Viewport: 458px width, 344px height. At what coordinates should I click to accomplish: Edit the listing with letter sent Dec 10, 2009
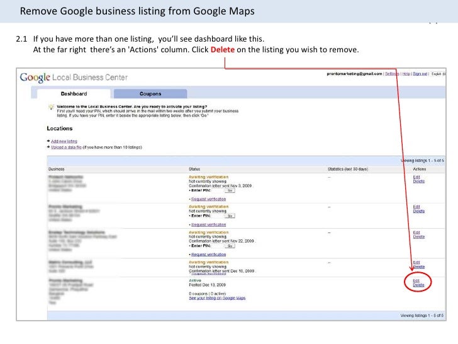416,262
